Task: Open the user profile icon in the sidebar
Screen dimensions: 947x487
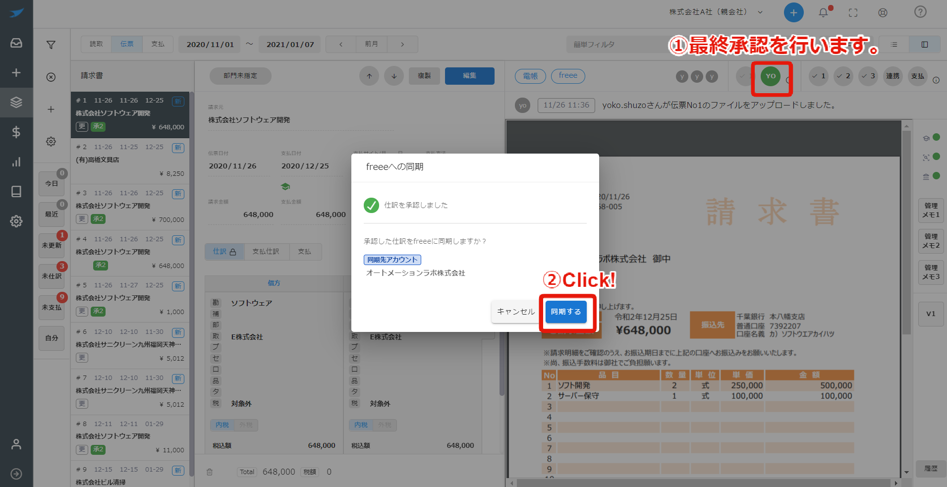Action: click(16, 444)
